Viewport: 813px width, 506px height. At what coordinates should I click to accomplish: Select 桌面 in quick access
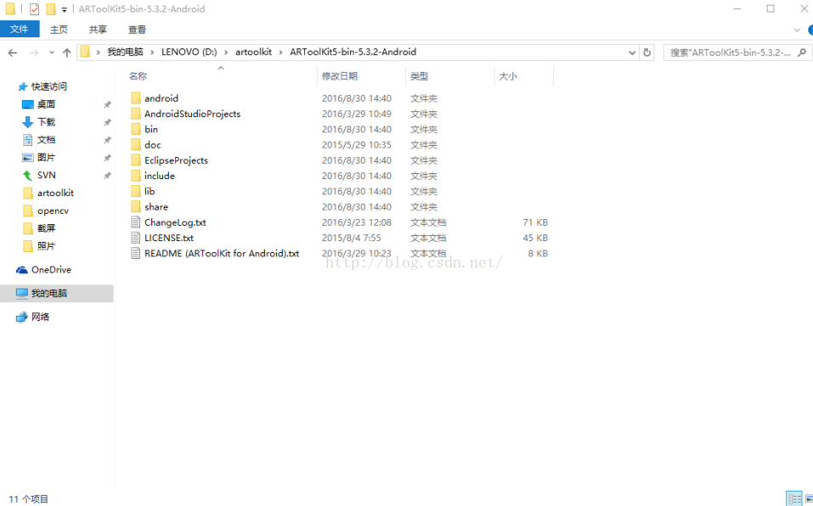click(46, 104)
